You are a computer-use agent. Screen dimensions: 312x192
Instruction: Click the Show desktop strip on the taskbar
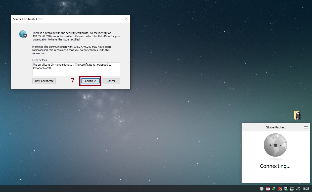pyautogui.click(x=311, y=188)
